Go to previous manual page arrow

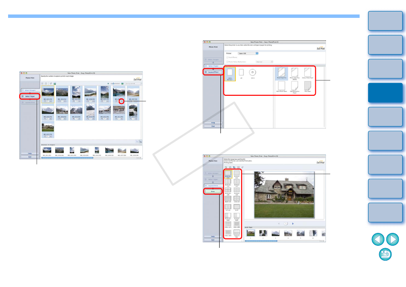(x=378, y=239)
